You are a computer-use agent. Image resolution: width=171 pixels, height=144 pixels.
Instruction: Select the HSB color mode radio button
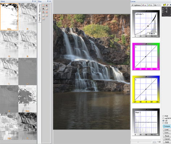click(x=163, y=123)
